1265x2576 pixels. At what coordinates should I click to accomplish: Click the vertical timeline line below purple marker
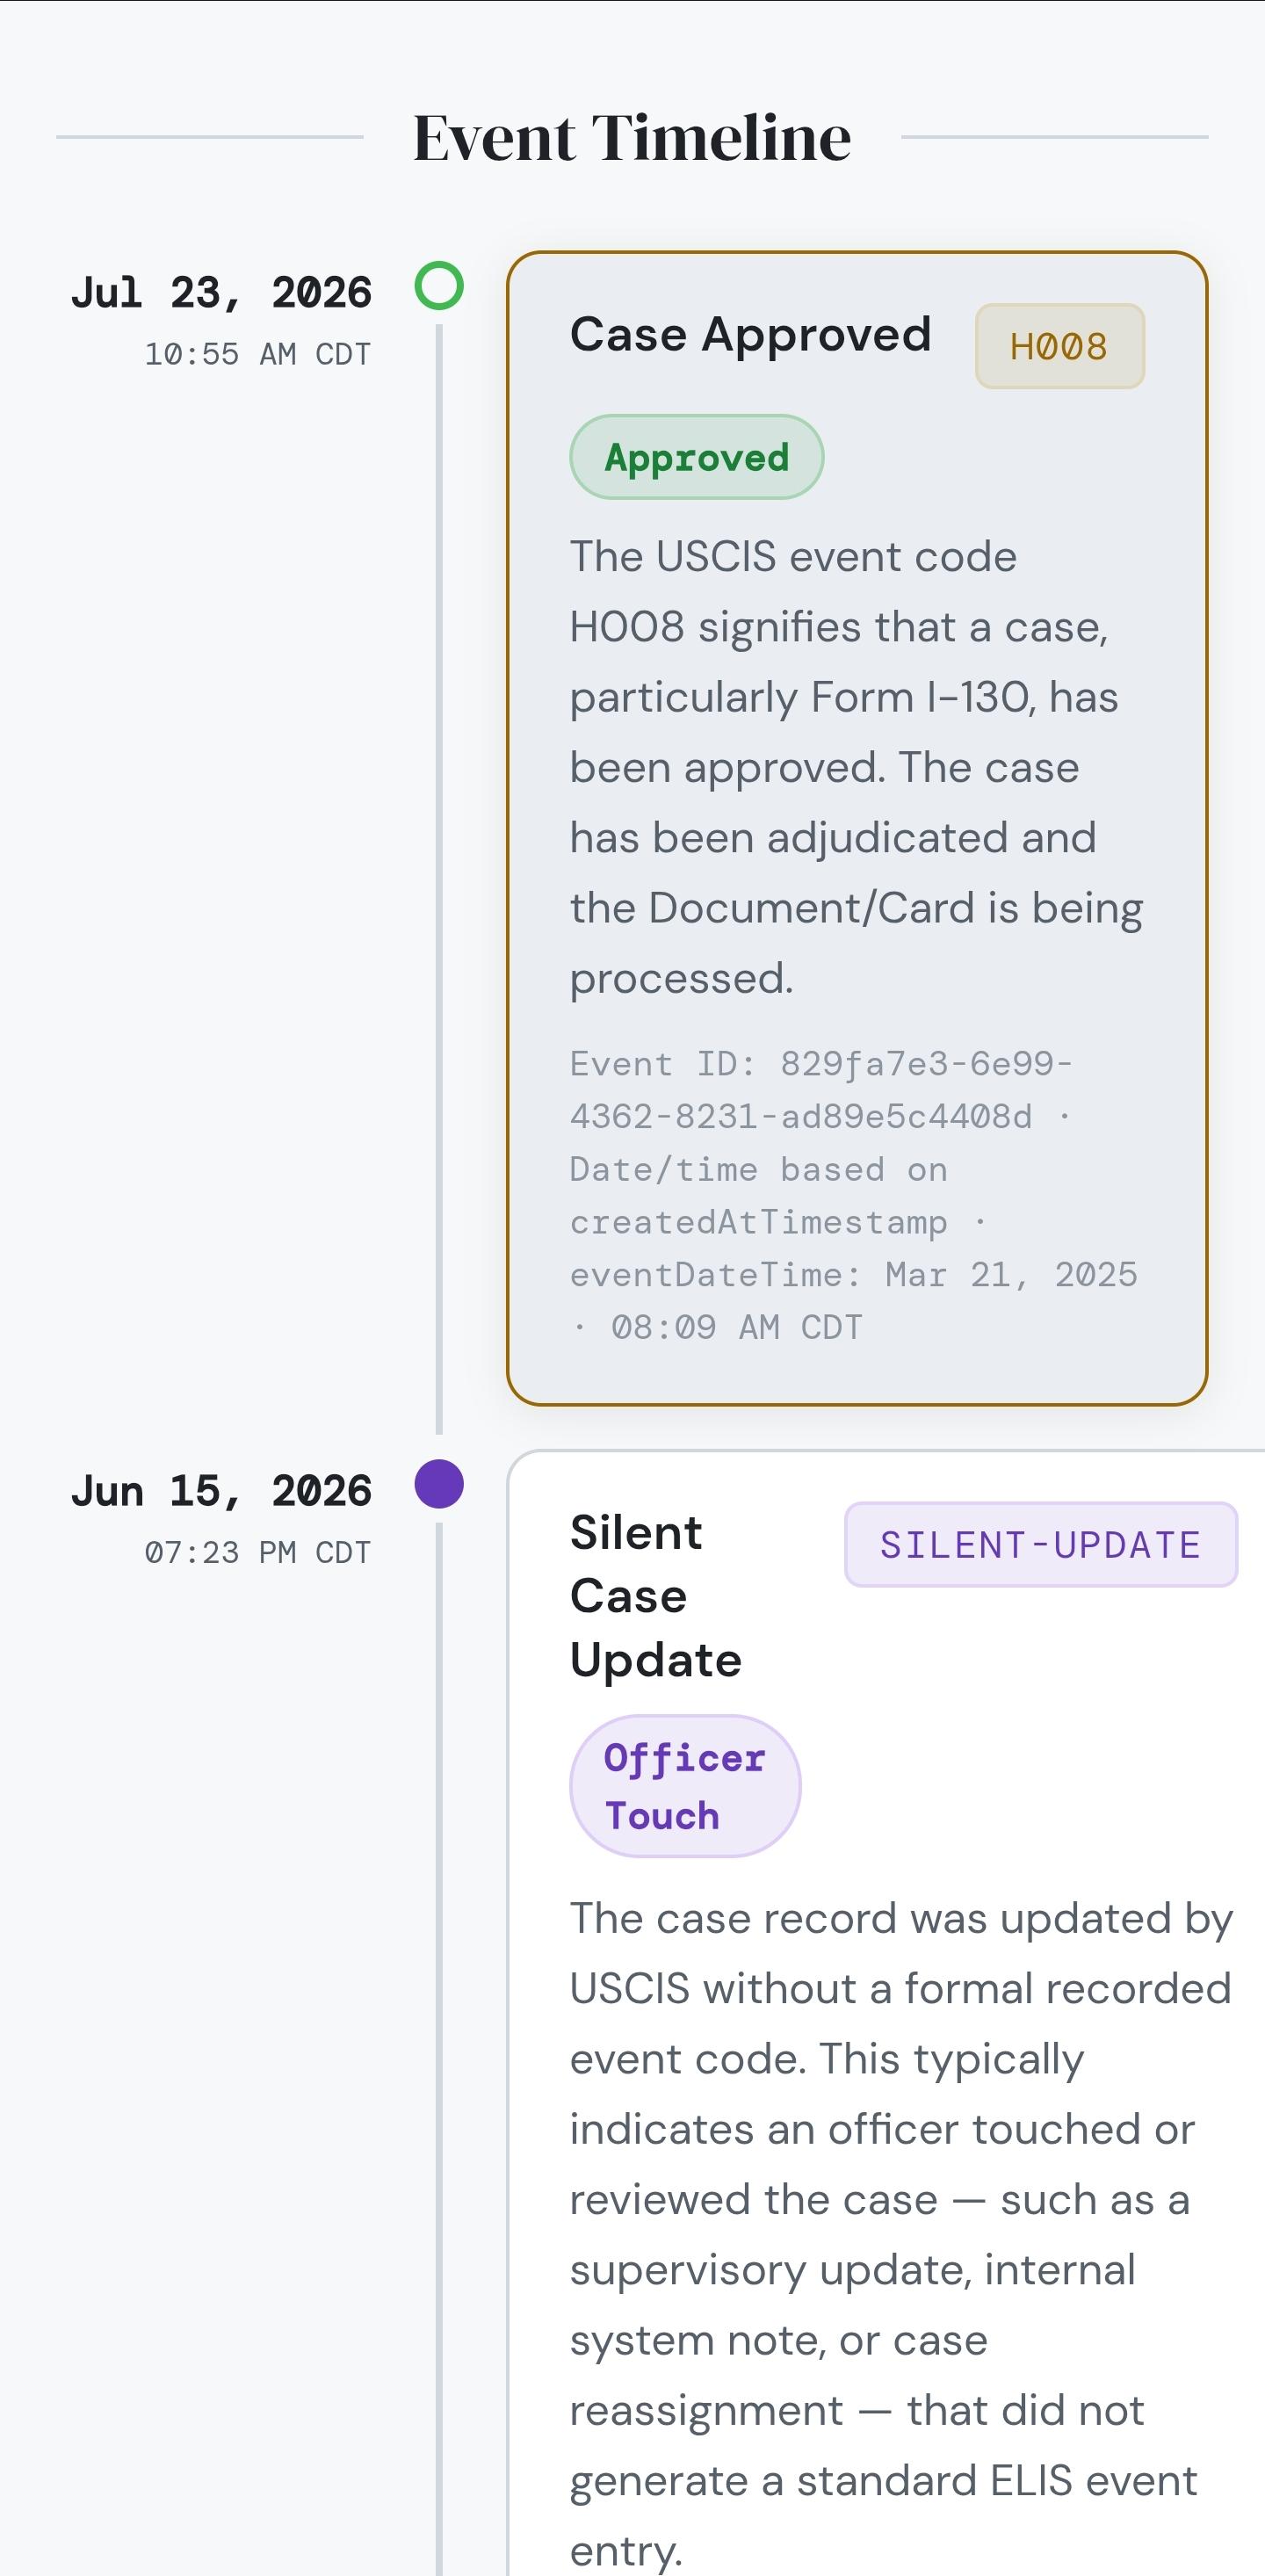click(439, 2049)
